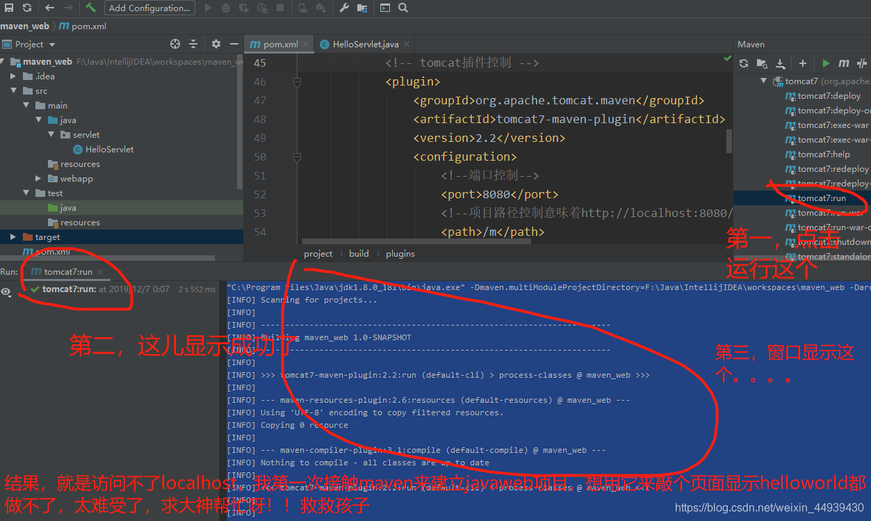
Task: Click the 'plugins' editor breadcrumb
Action: click(x=400, y=254)
